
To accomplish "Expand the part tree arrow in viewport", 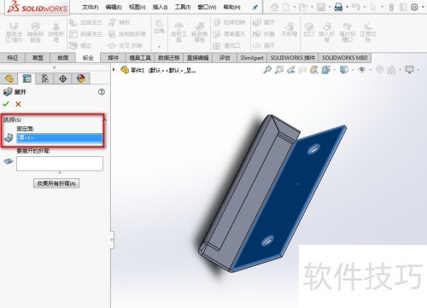I will point(114,69).
